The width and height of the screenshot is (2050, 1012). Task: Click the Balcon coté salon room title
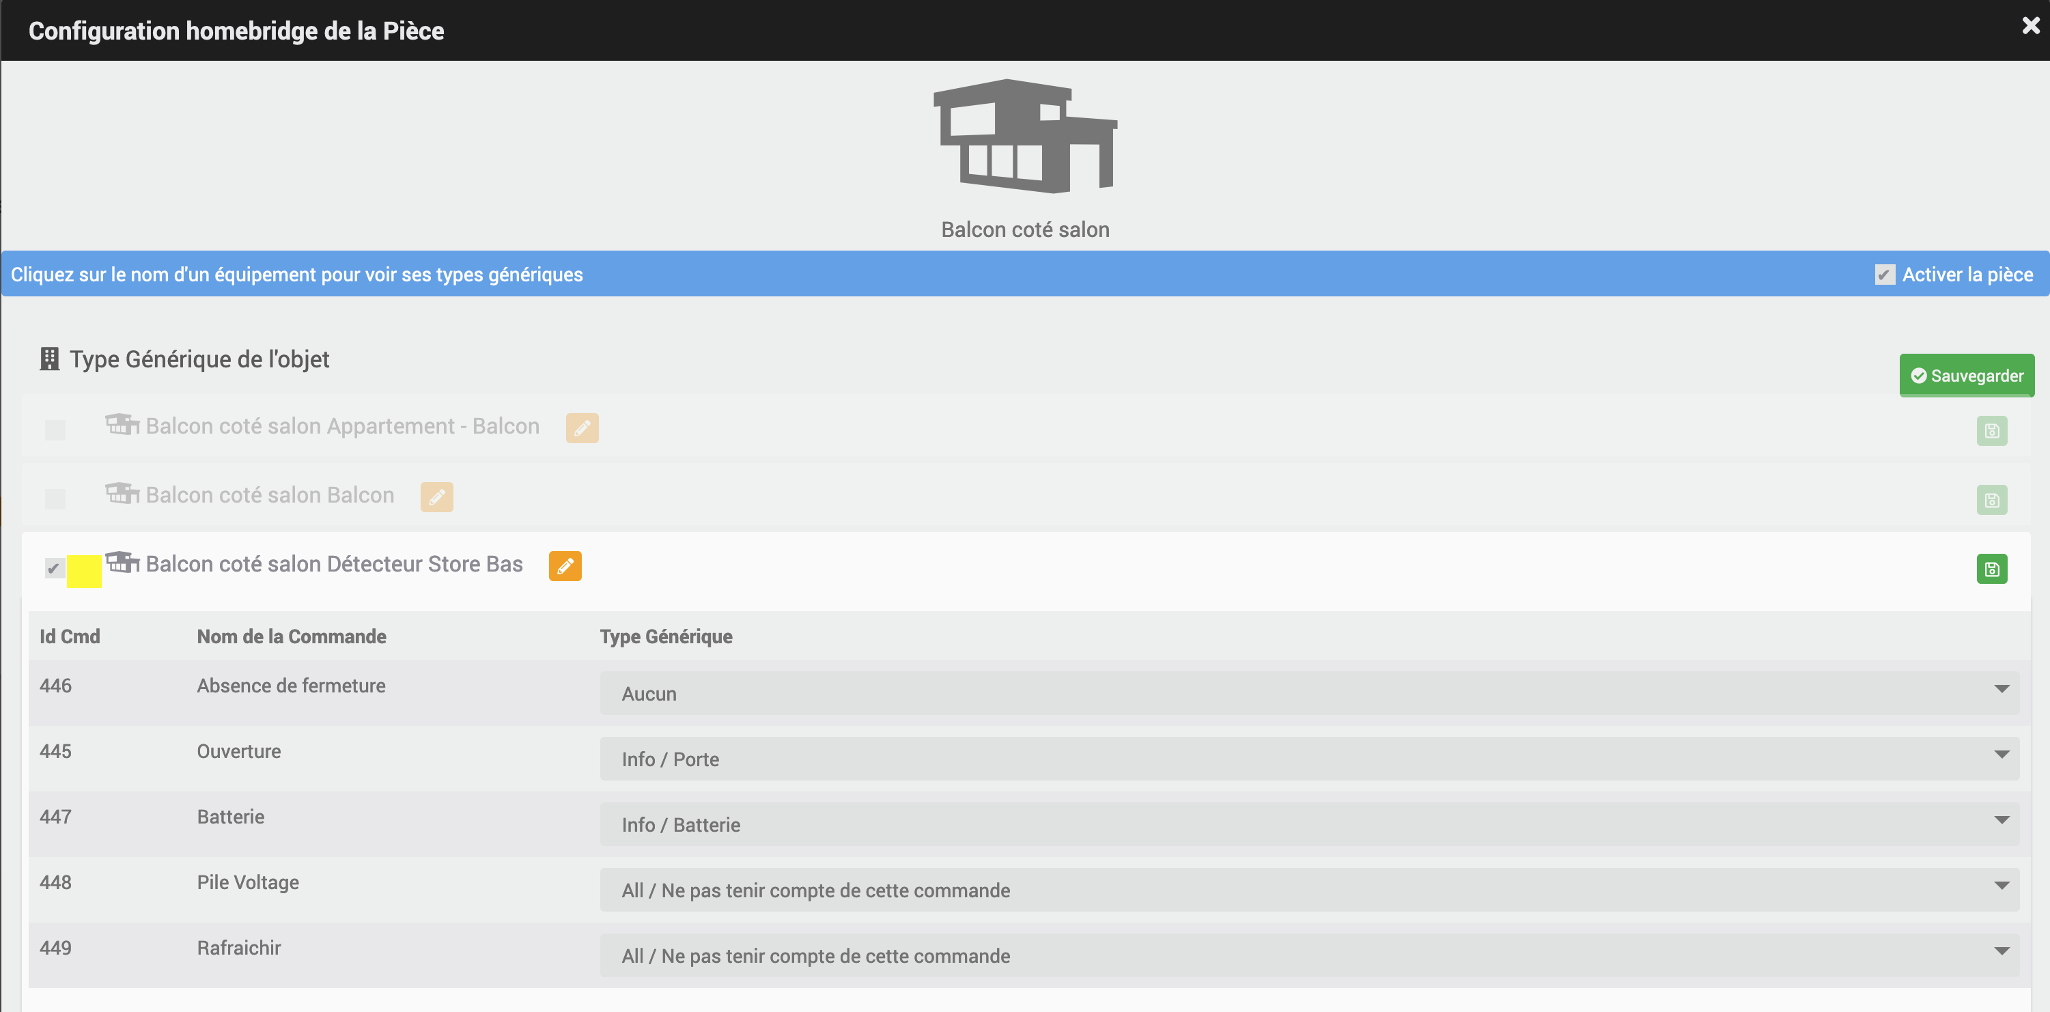1025,230
